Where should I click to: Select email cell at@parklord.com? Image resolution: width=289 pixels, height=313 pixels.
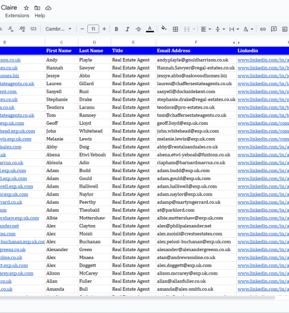(x=196, y=210)
